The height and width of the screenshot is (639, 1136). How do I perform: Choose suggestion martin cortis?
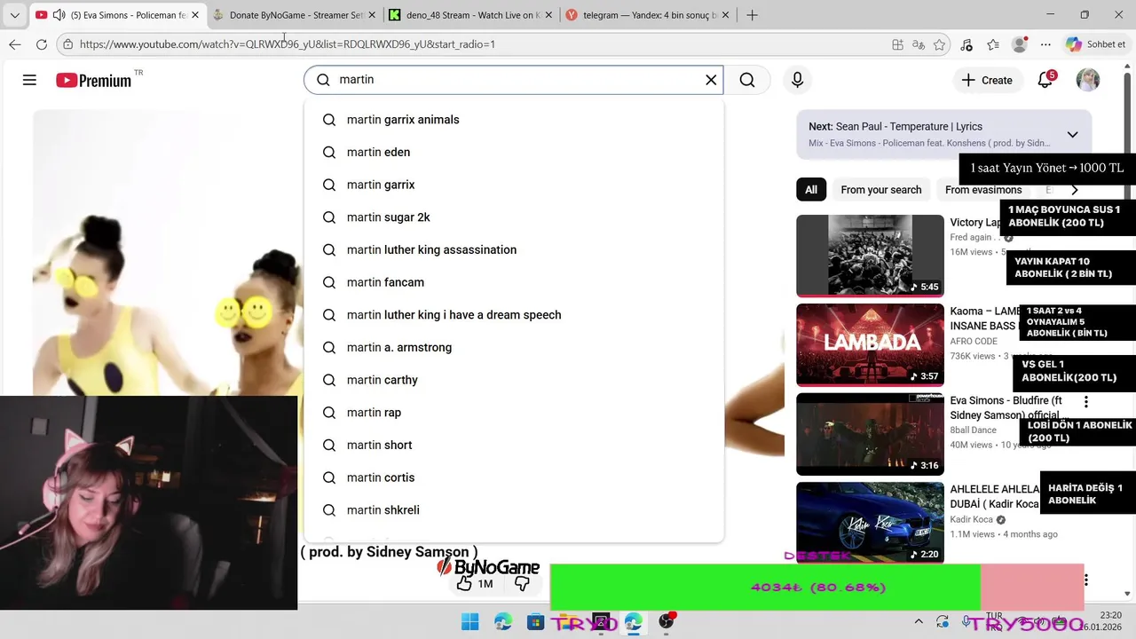point(514,477)
